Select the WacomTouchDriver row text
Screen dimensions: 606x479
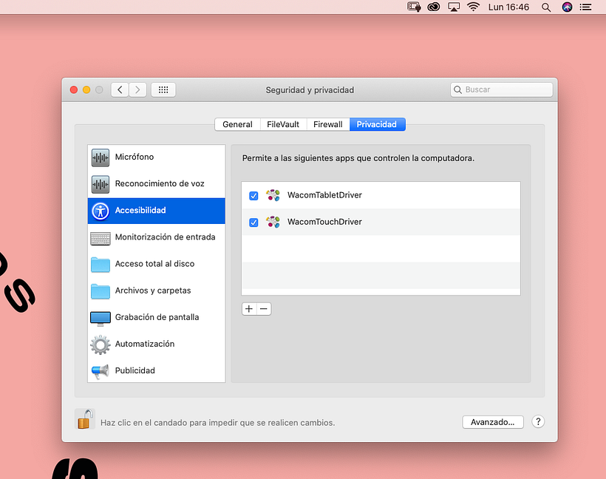click(x=324, y=222)
